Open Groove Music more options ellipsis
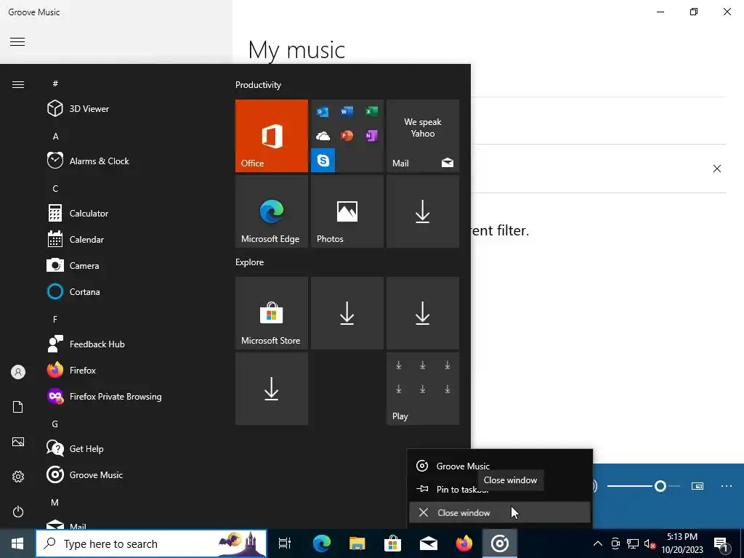744x558 pixels. tap(727, 486)
